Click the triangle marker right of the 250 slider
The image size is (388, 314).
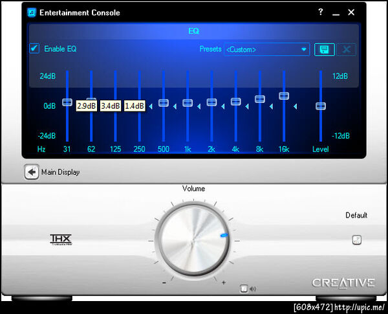click(x=151, y=107)
